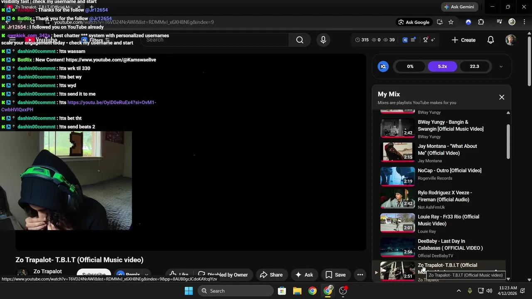Open the Chrome profile avatar

(x=512, y=22)
